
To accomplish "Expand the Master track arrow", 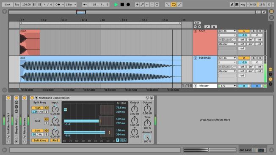I will [x=196, y=86].
